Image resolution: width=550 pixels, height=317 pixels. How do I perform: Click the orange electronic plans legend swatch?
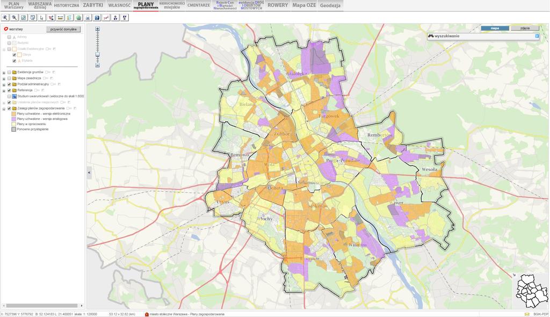click(x=13, y=114)
